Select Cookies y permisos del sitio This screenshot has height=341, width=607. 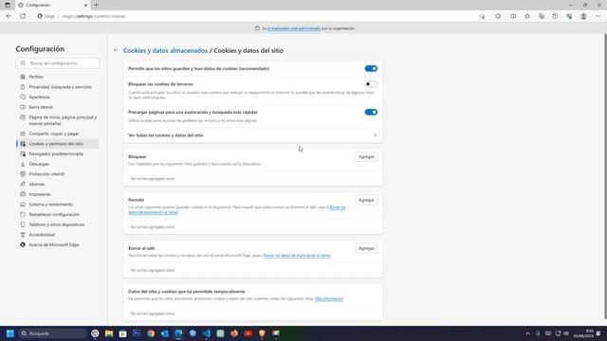(57, 144)
